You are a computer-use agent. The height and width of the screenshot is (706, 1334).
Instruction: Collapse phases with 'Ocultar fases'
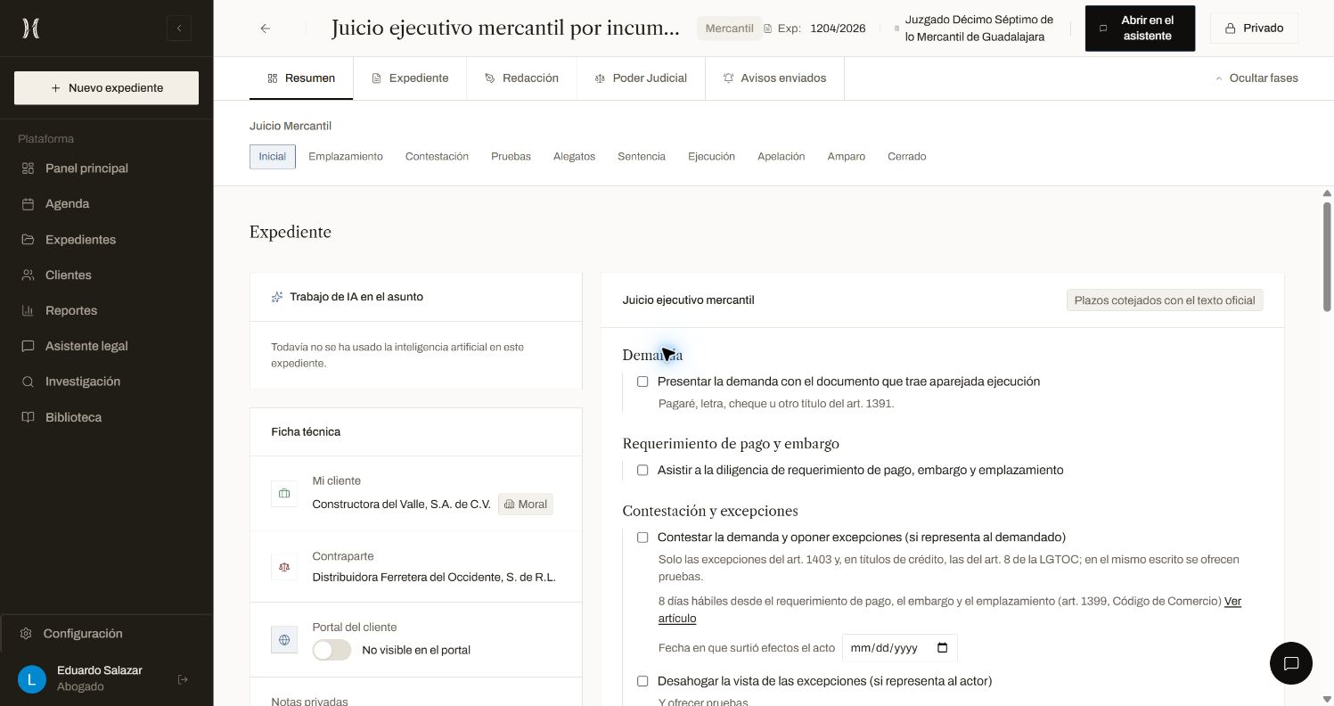tap(1256, 78)
